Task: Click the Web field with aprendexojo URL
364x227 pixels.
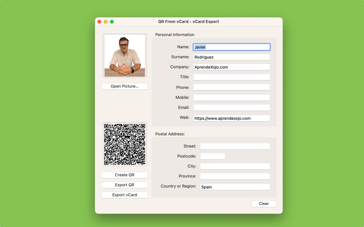Action: (231, 118)
